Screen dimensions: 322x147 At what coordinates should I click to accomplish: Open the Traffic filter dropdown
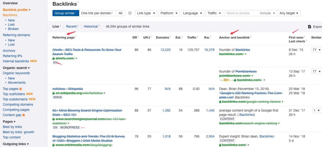(x=214, y=13)
